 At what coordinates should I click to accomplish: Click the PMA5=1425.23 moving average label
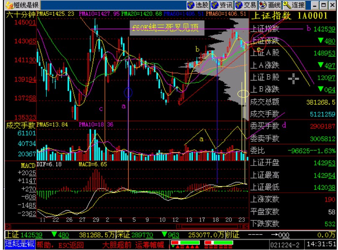tap(56, 14)
